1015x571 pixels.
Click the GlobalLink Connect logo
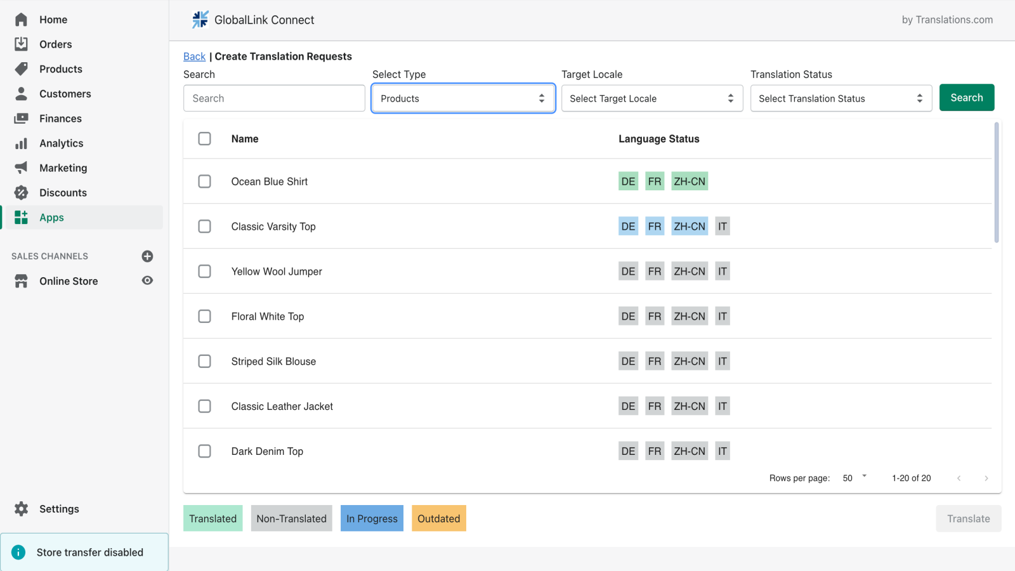coord(200,20)
